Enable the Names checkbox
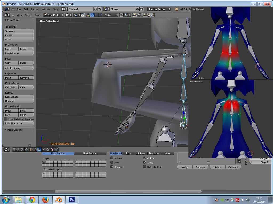 (x=112, y=158)
